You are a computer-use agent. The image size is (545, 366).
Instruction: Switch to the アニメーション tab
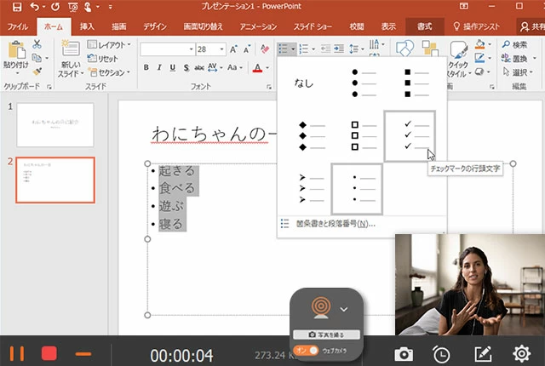258,26
